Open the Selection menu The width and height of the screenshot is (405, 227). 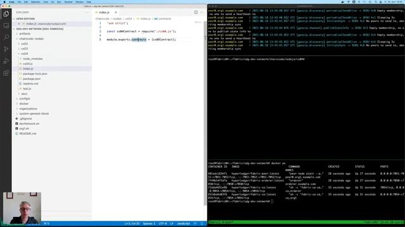pyautogui.click(x=35, y=2)
